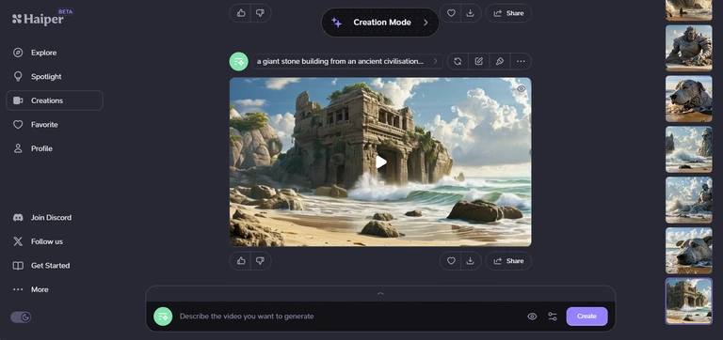The image size is (723, 340).
Task: Dislike the stone building video with thumbs down
Action: pyautogui.click(x=261, y=261)
